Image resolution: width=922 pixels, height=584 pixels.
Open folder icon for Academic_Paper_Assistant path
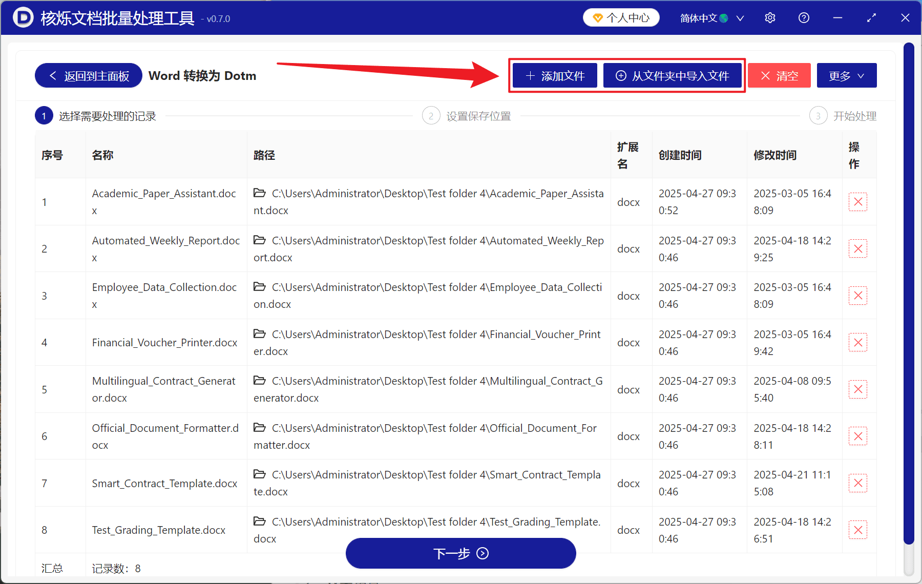pyautogui.click(x=260, y=193)
